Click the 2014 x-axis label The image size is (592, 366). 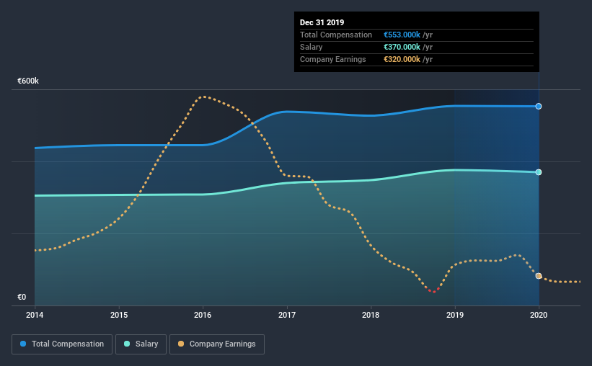click(35, 315)
